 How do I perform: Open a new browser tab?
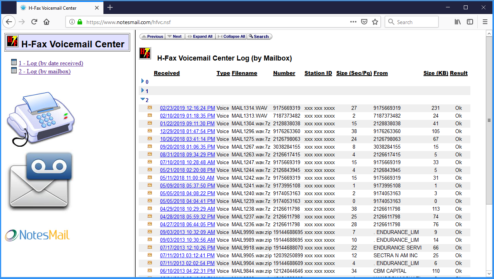(x=110, y=7)
